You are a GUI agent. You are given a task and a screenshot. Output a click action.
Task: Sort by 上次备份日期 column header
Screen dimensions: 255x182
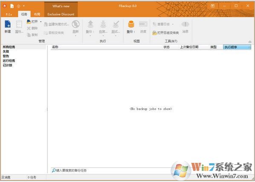coord(189,47)
